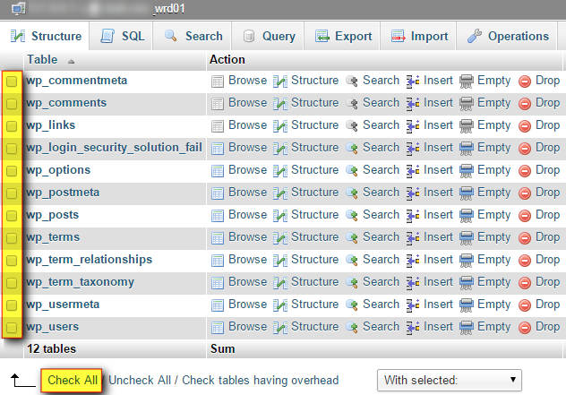Viewport: 566px width, 395px height.
Task: Select the wp_users table checkbox
Action: [x=13, y=328]
